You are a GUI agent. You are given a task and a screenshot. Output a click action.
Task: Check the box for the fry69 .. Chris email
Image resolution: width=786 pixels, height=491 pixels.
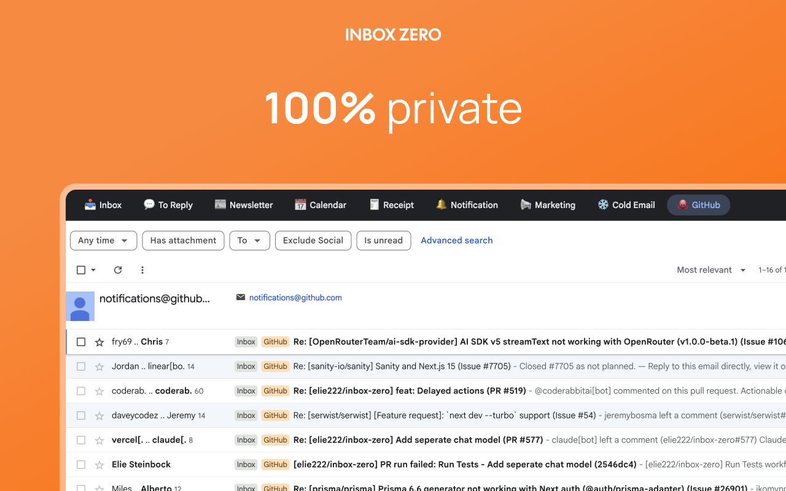coord(81,342)
